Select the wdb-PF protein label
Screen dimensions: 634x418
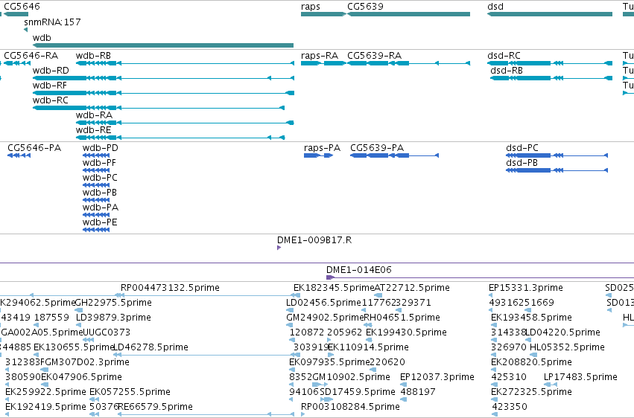tap(99, 163)
